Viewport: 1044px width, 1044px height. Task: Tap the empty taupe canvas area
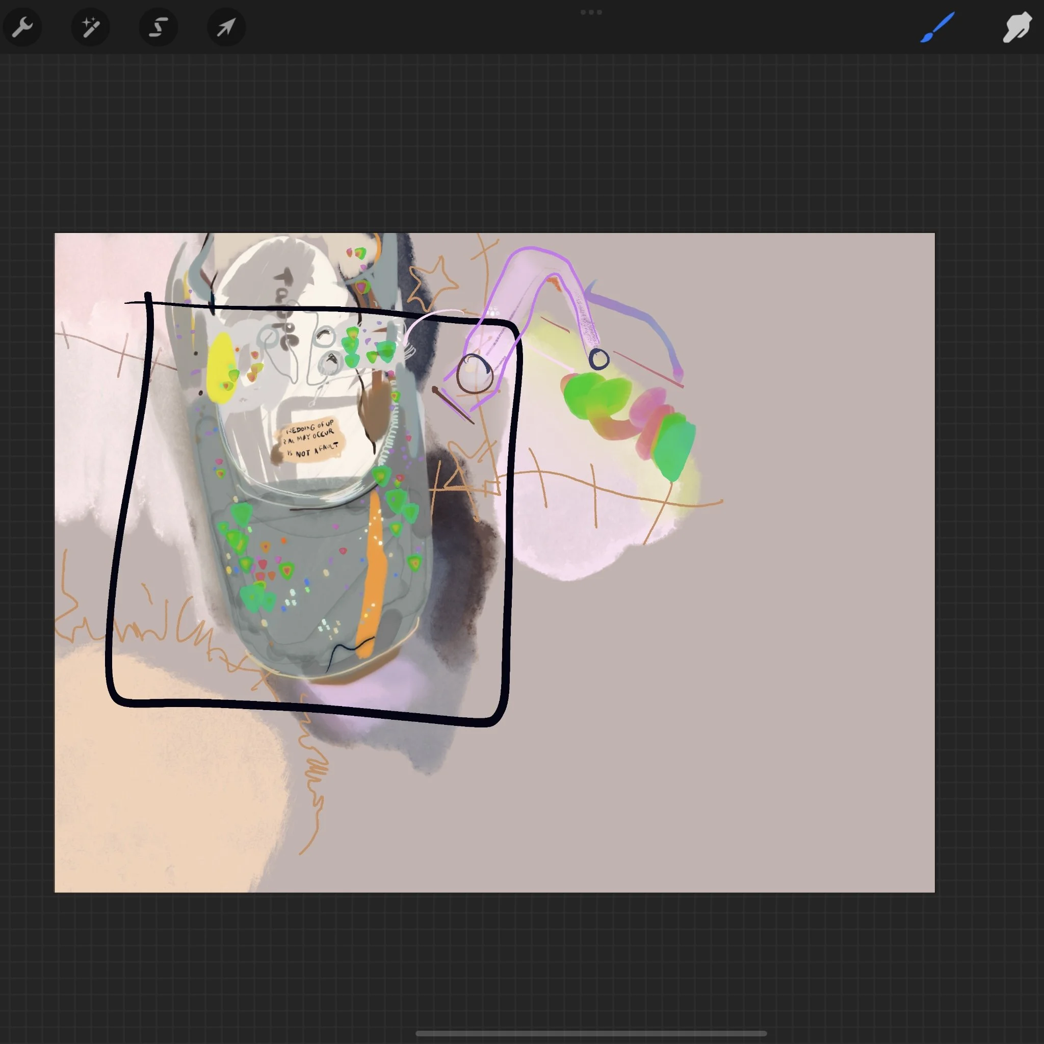(756, 702)
